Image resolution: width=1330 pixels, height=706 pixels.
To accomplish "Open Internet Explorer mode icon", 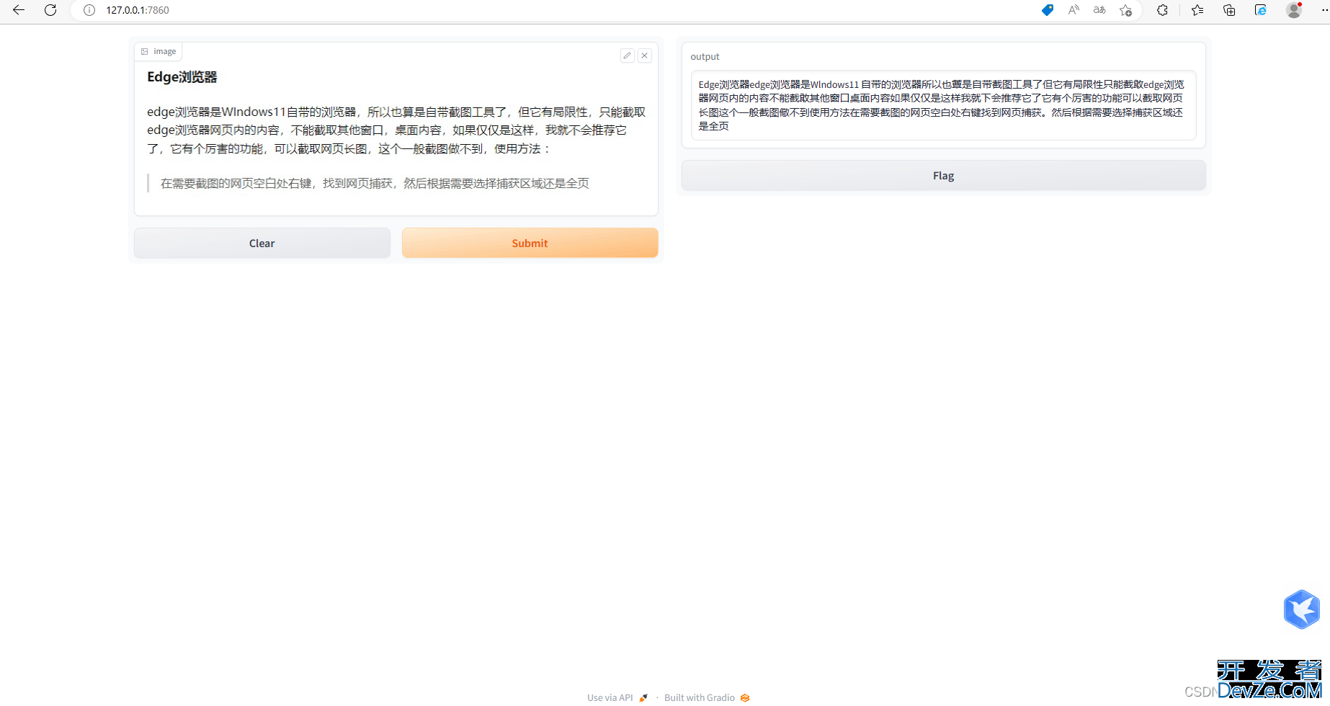I will click(x=1261, y=10).
